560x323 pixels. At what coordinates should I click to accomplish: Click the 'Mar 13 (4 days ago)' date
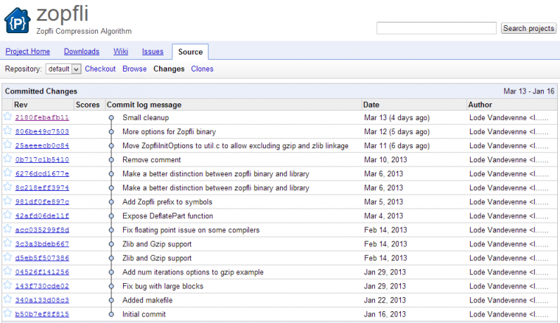pos(396,117)
